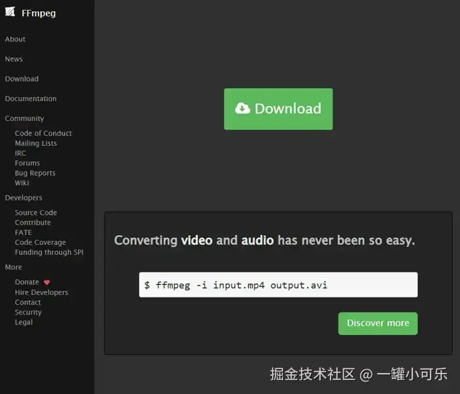The image size is (460, 394).
Task: Click the cloud download icon
Action: pyautogui.click(x=242, y=108)
